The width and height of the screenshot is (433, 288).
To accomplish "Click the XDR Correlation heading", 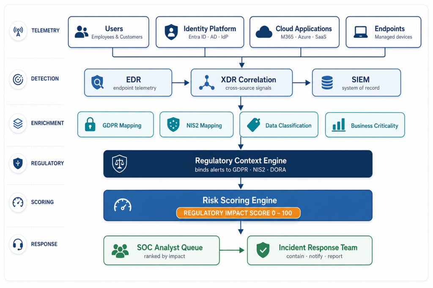I will 248,80.
